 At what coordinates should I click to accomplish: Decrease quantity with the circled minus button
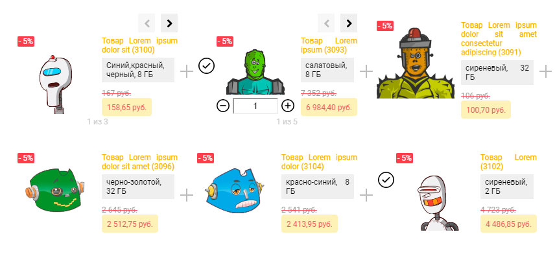[223, 106]
